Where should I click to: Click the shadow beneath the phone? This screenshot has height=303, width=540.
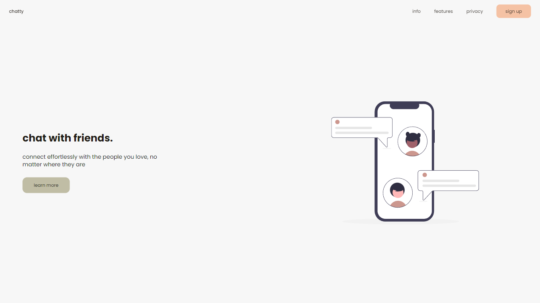pyautogui.click(x=400, y=222)
